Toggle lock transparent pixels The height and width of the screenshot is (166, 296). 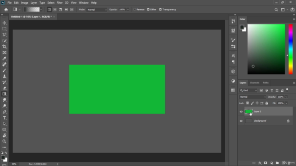(247, 103)
